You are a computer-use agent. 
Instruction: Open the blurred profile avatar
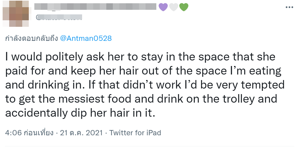pyautogui.click(x=15, y=14)
